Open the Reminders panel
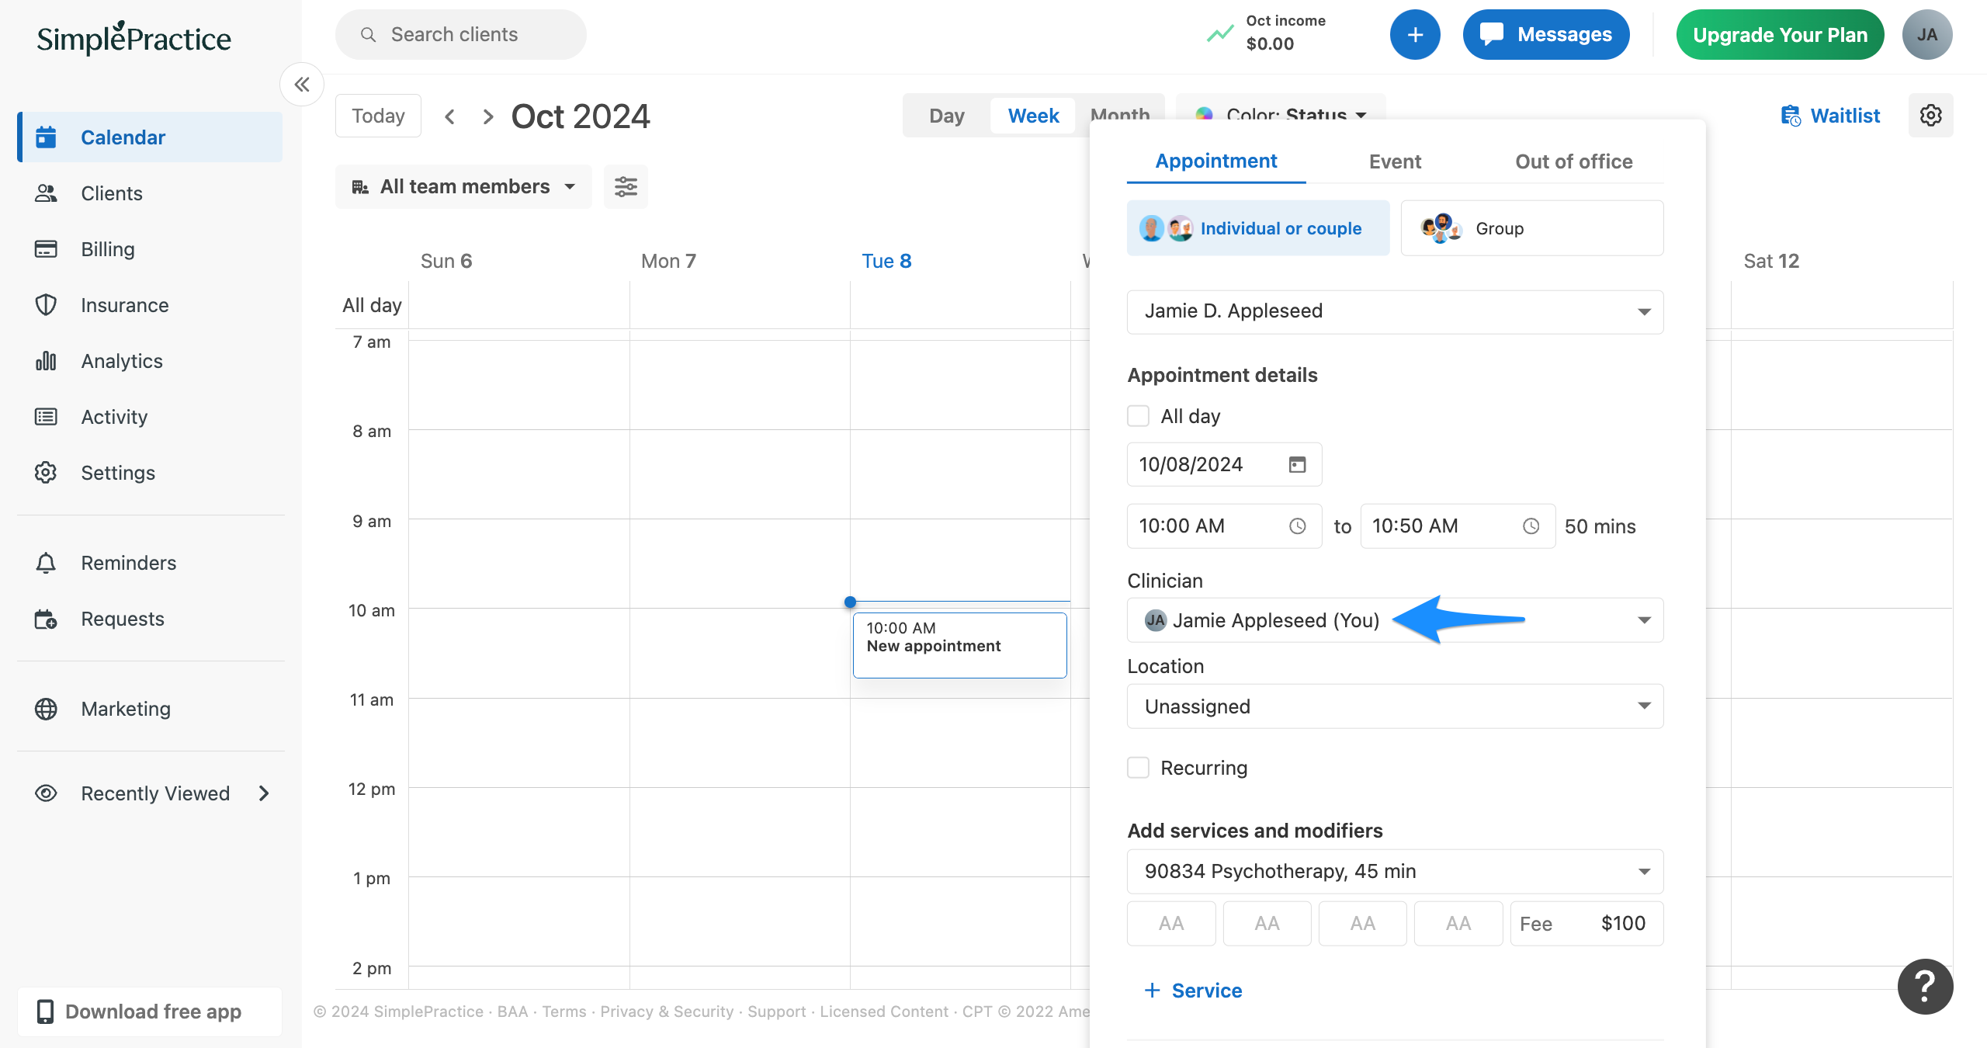The image size is (1987, 1048). (128, 563)
